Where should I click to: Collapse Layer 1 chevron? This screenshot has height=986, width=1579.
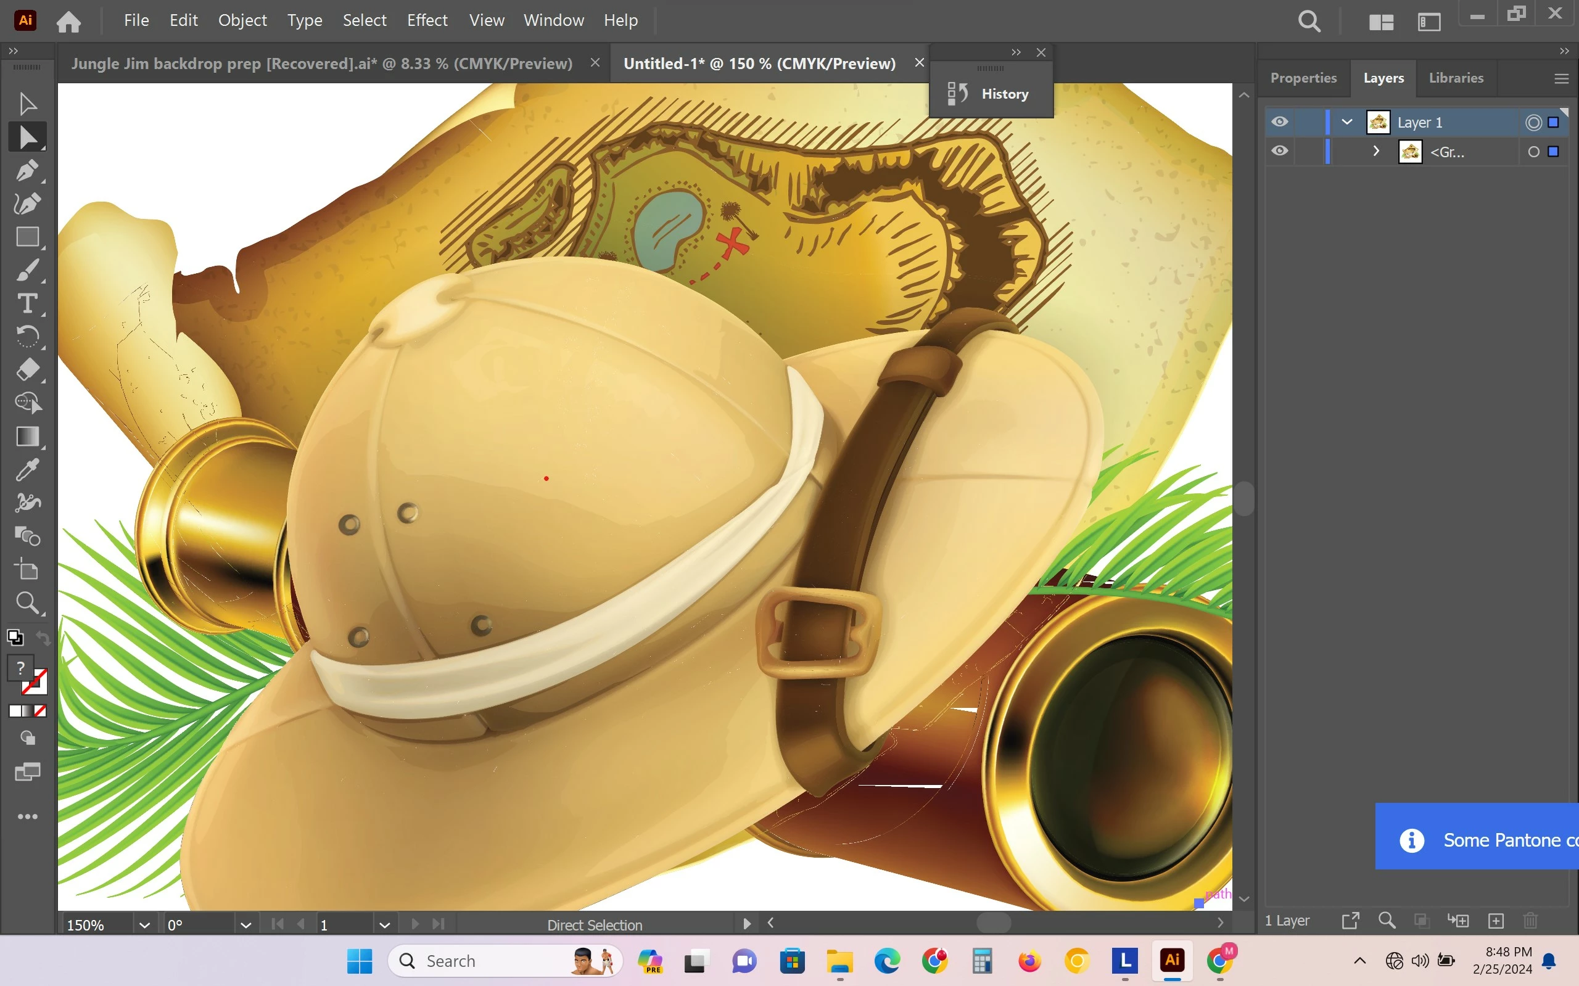point(1347,122)
